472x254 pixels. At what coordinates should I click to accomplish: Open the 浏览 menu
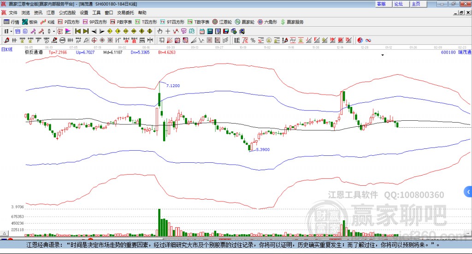[26, 12]
